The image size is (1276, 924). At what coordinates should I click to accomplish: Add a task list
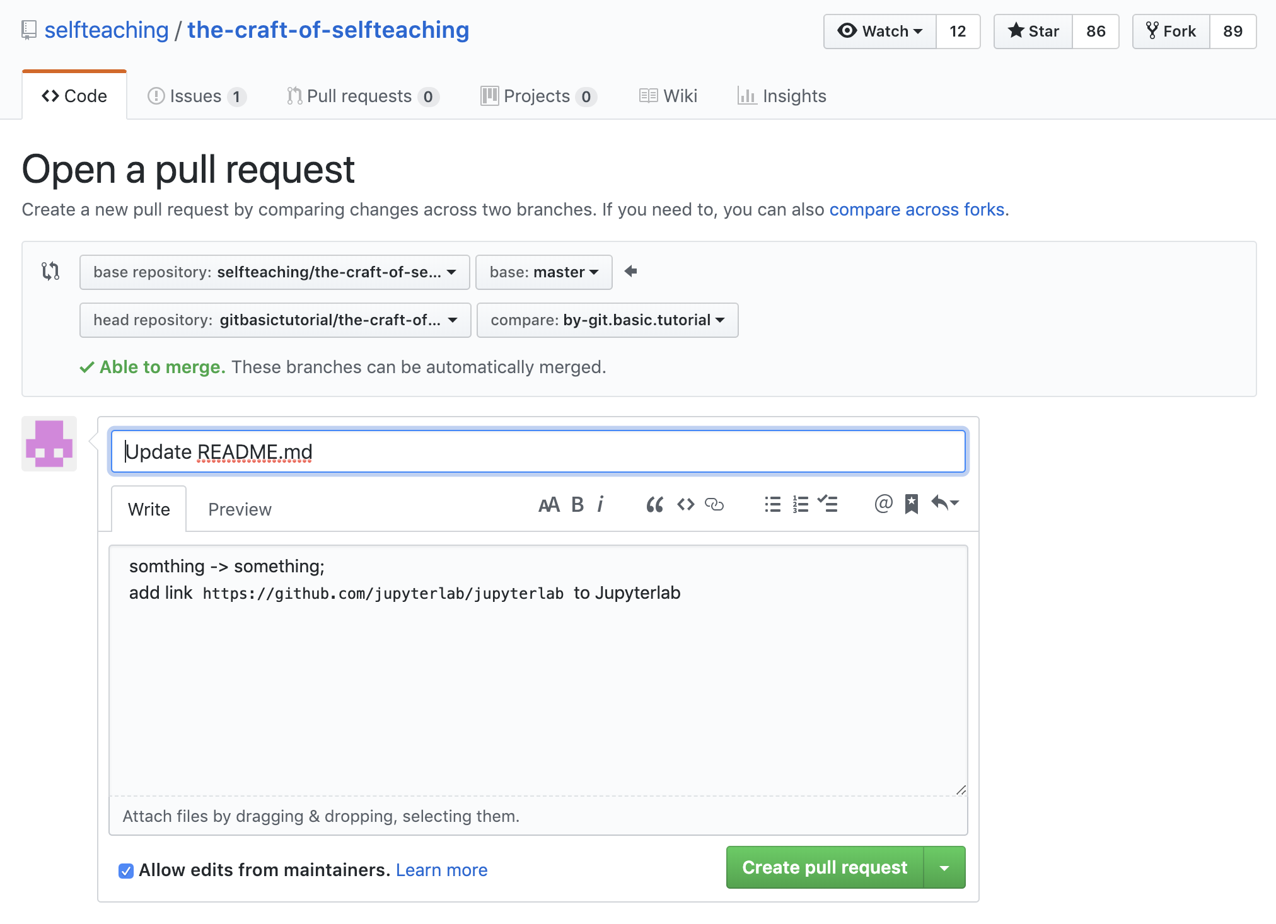pos(828,504)
